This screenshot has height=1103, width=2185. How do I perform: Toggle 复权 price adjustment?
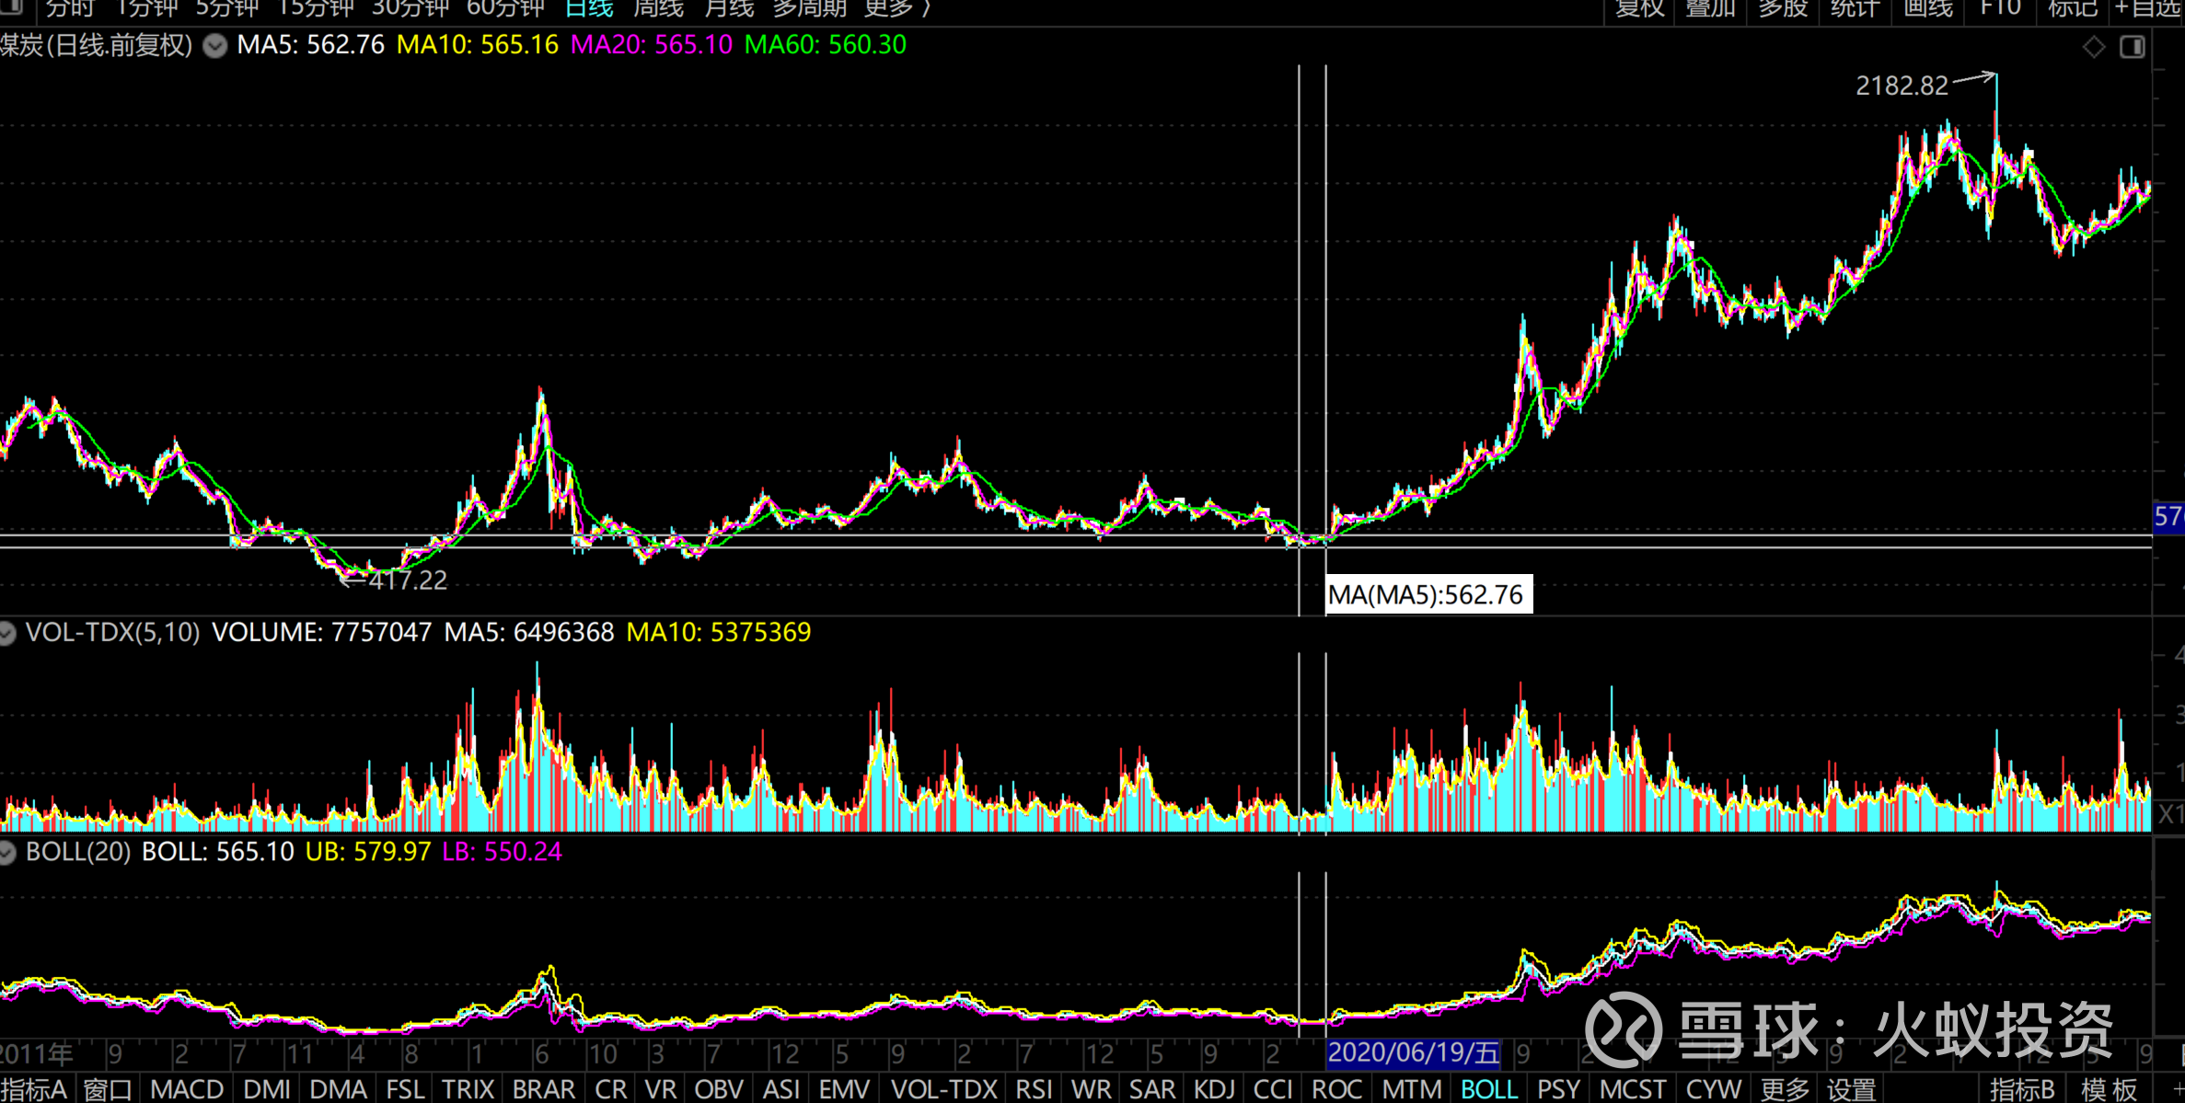tap(1640, 8)
